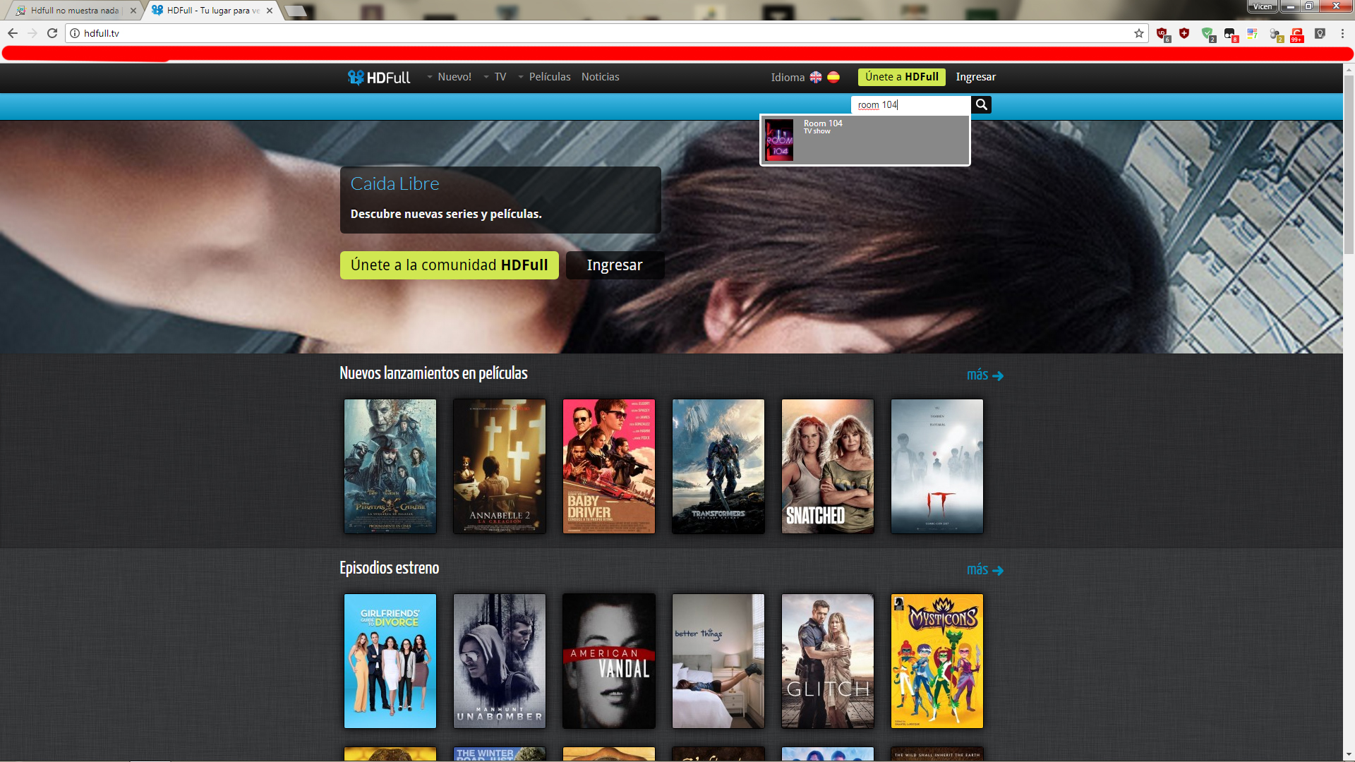Open the IT movie poster

pyautogui.click(x=937, y=466)
